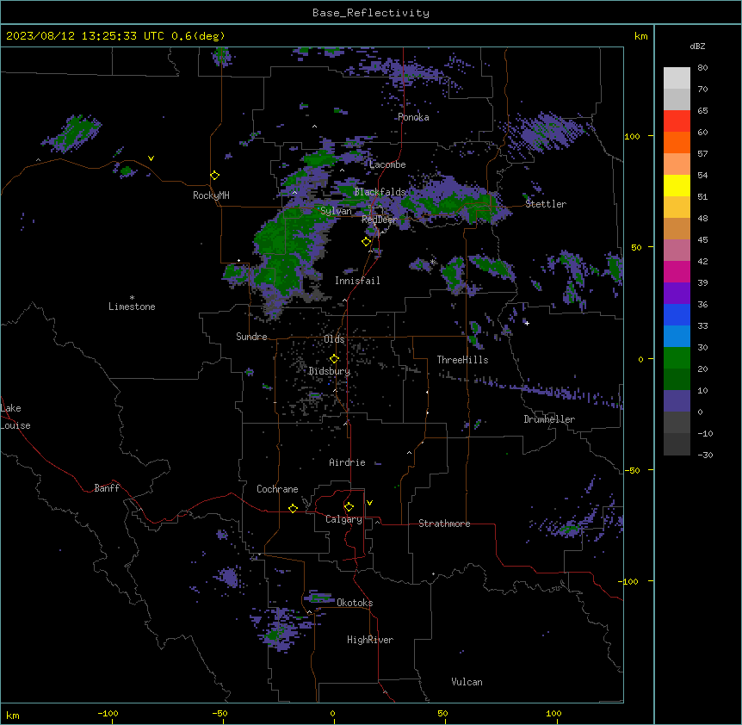This screenshot has width=742, height=725.
Task: Click the red 65 dBZ color swatch
Action: (677, 121)
